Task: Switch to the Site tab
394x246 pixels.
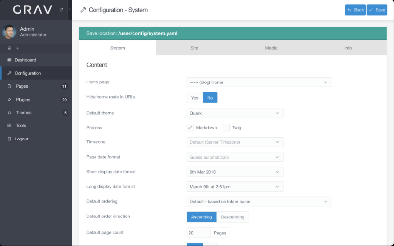Action: pyautogui.click(x=194, y=48)
